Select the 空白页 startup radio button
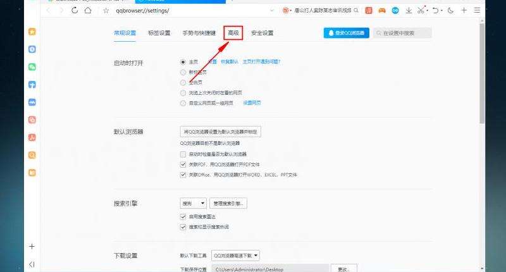506x272 pixels. click(183, 83)
